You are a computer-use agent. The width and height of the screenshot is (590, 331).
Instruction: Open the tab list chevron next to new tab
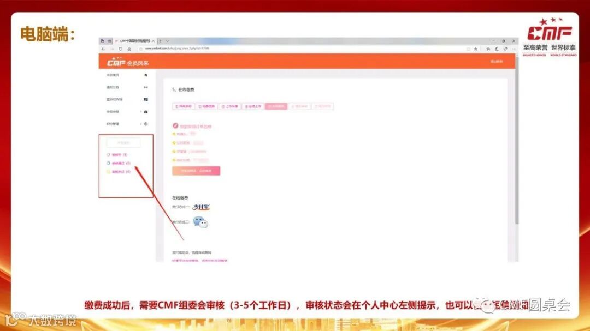tap(168, 41)
